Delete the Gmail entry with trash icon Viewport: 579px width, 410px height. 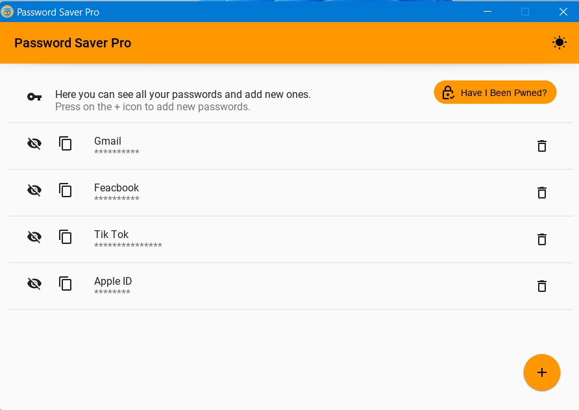pos(542,146)
